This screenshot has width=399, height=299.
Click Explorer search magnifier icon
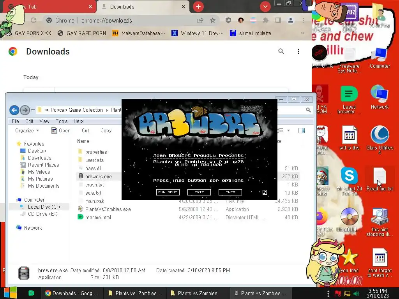[308, 110]
